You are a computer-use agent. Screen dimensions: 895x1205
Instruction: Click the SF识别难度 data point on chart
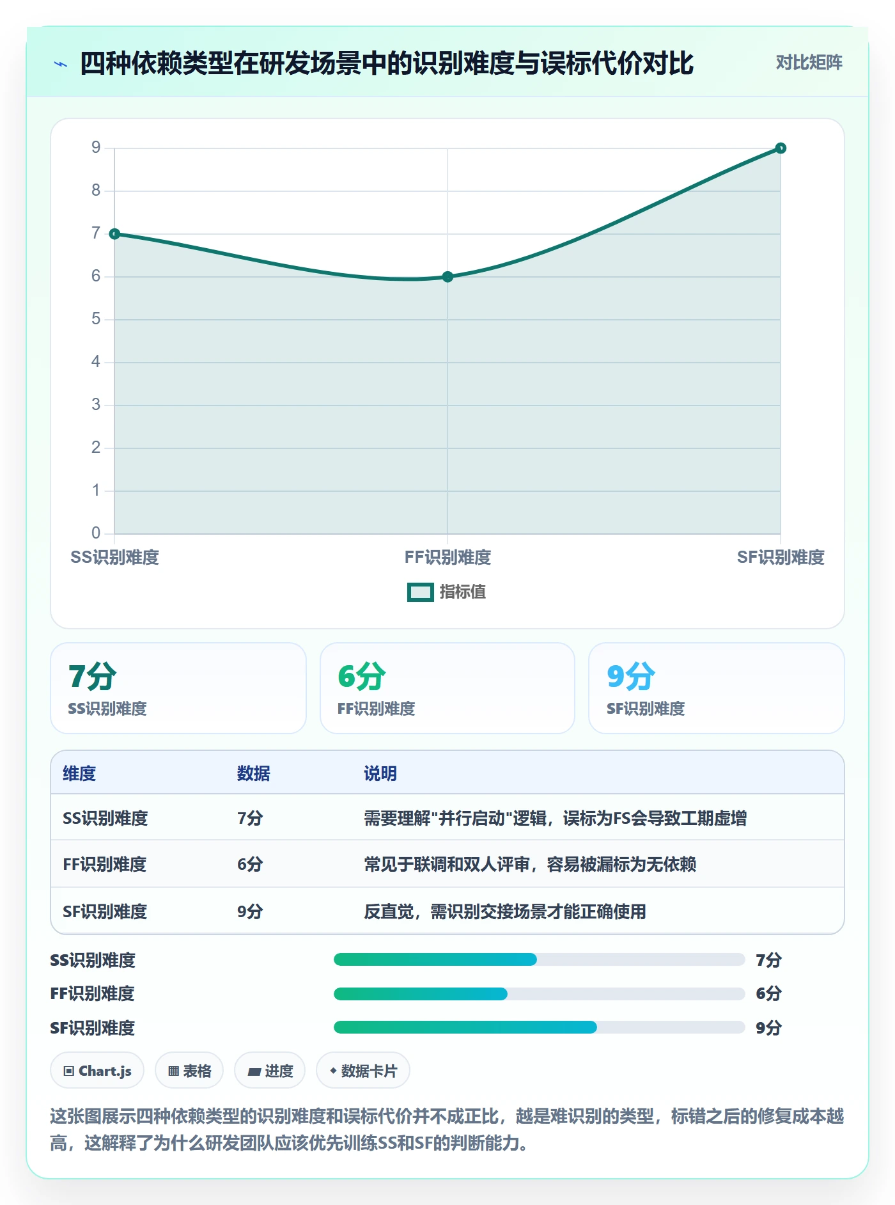(781, 148)
